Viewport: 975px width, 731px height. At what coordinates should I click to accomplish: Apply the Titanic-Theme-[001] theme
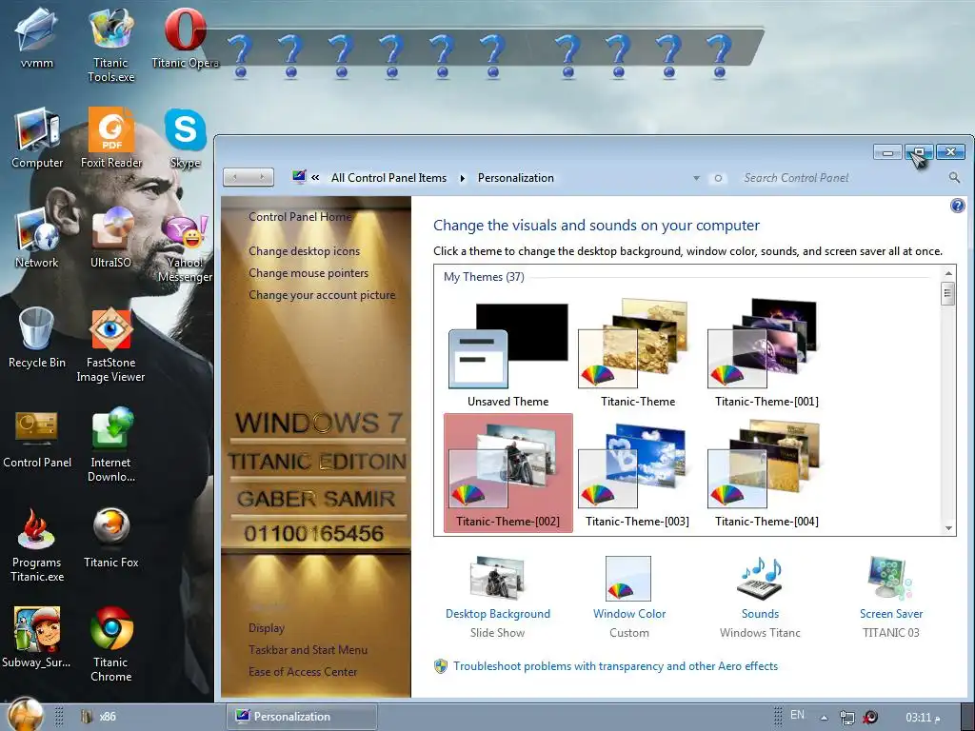point(766,354)
